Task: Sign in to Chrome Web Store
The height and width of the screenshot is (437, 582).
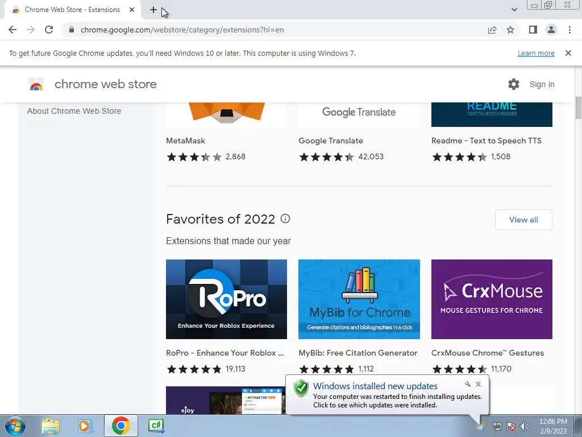Action: click(x=542, y=84)
